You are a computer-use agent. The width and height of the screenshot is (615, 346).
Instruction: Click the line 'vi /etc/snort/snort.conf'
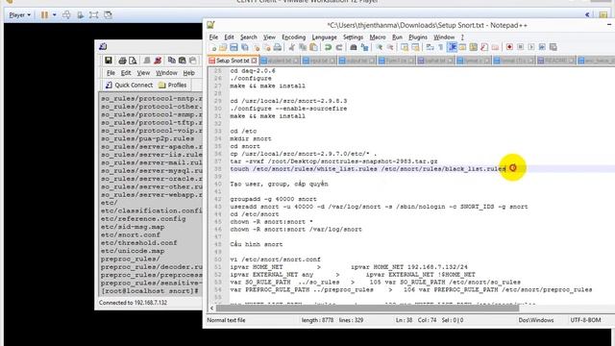275,259
